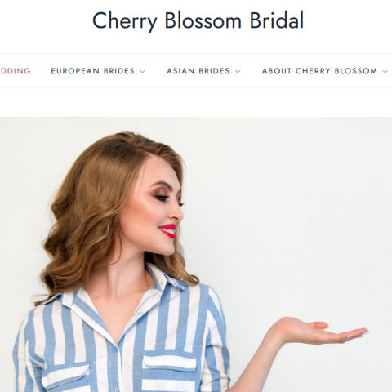This screenshot has height=392, width=392.
Task: Click the word EUROPEAN in the navigation bar
Action: [75, 71]
